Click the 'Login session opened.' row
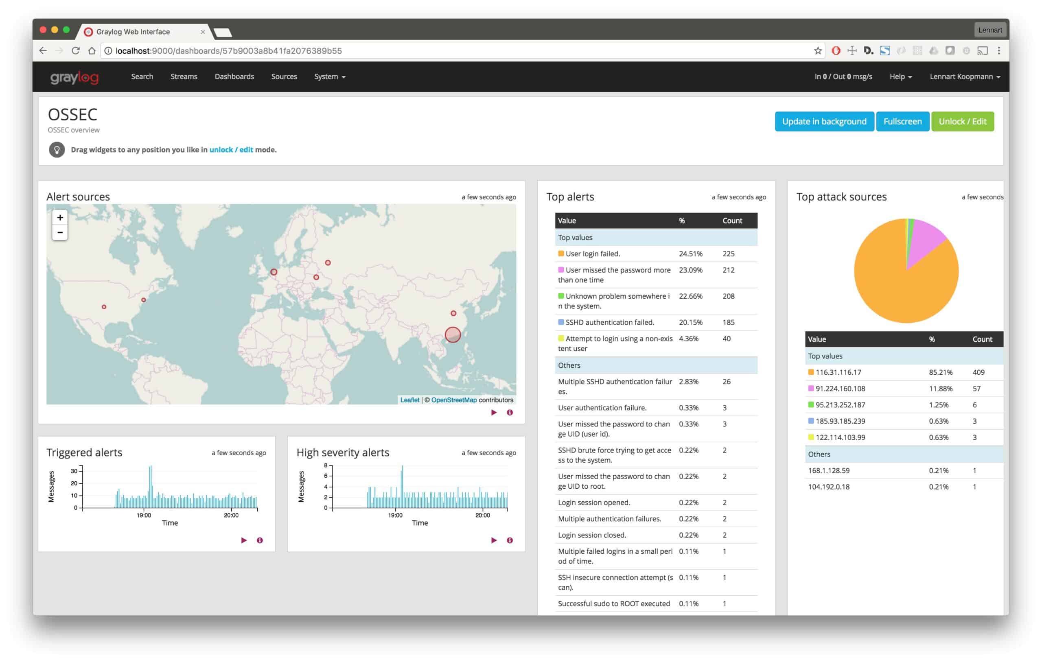Viewport: 1042px width, 662px height. tap(656, 503)
